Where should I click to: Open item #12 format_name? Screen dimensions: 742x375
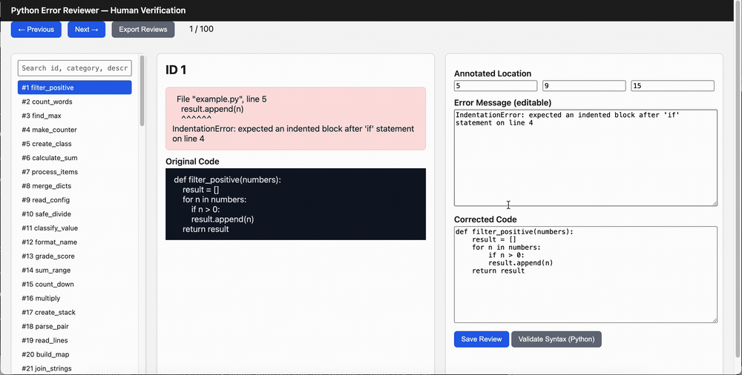pyautogui.click(x=75, y=242)
